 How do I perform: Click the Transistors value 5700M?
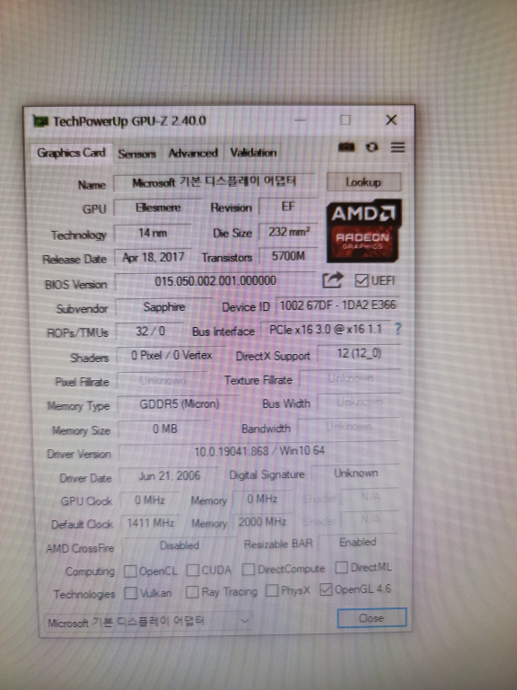click(x=288, y=256)
